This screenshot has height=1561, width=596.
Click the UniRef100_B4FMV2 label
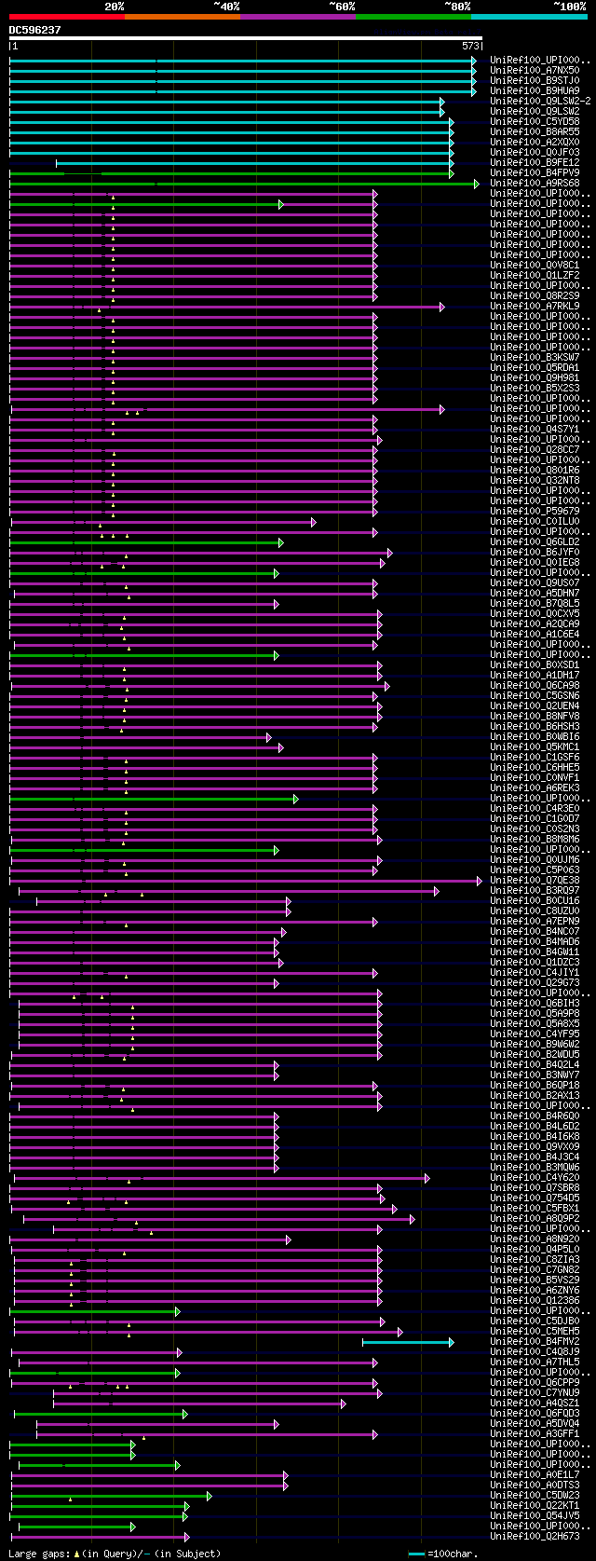coord(535,1342)
